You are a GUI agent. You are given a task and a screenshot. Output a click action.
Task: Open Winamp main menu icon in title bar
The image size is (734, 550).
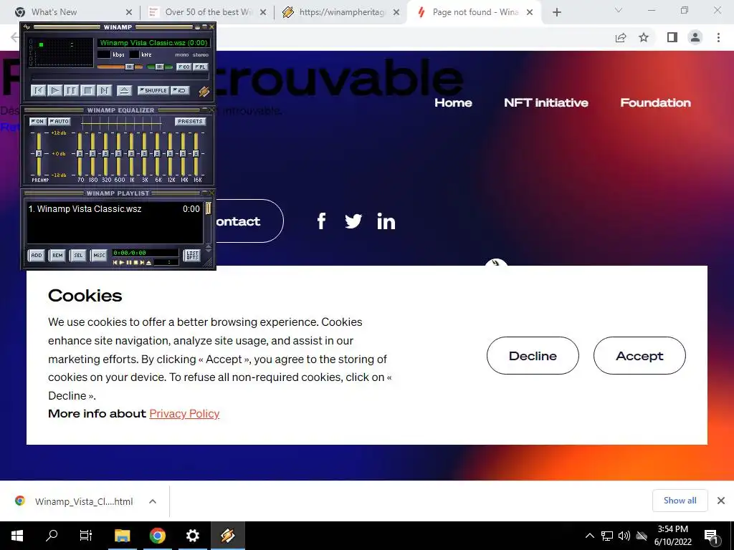click(x=27, y=27)
